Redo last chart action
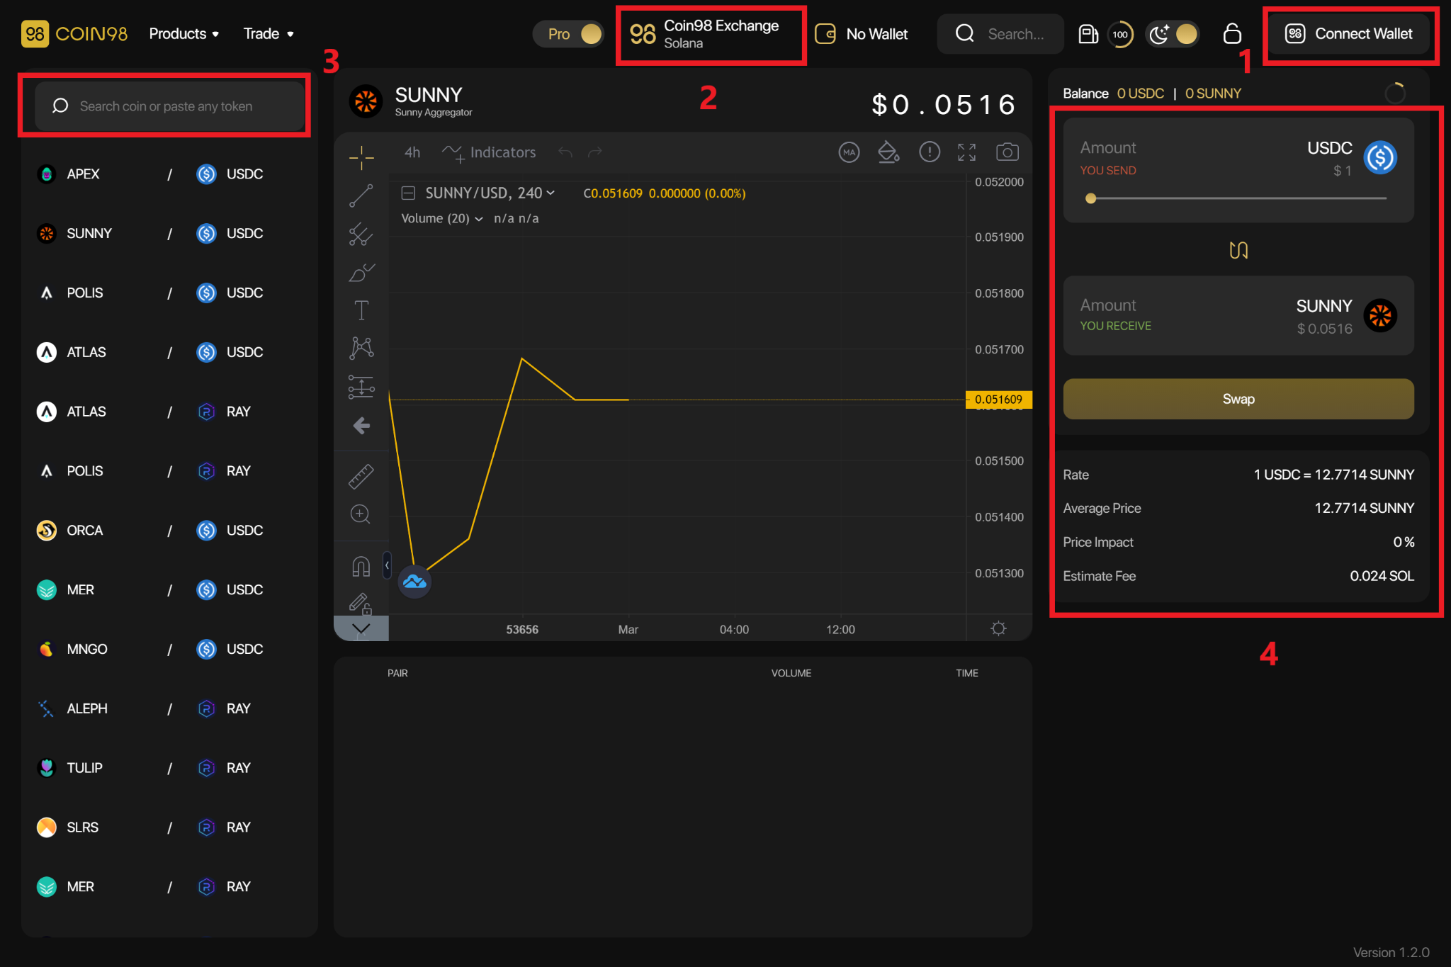The image size is (1451, 967). pos(595,152)
